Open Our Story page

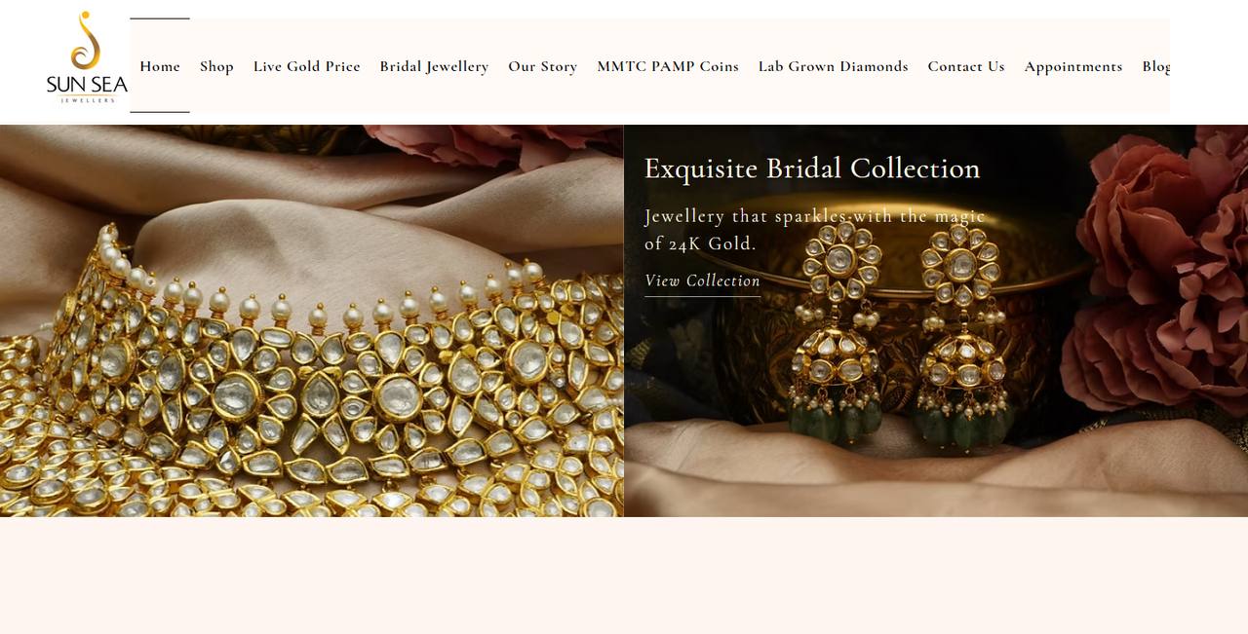click(x=543, y=66)
